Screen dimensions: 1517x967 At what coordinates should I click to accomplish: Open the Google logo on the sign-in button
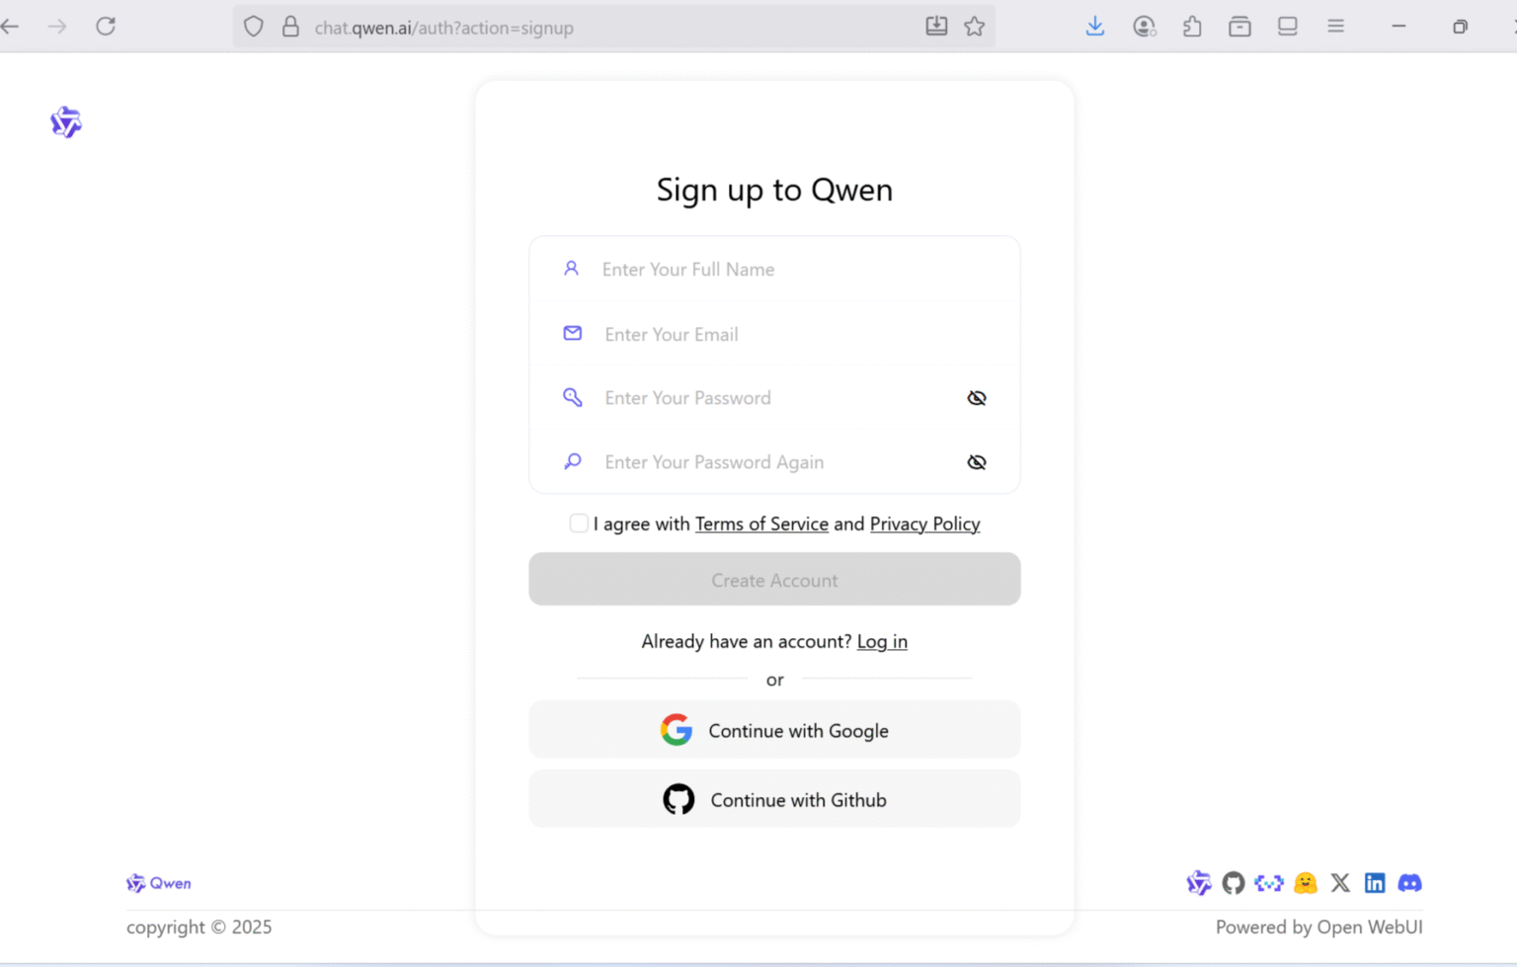(677, 730)
